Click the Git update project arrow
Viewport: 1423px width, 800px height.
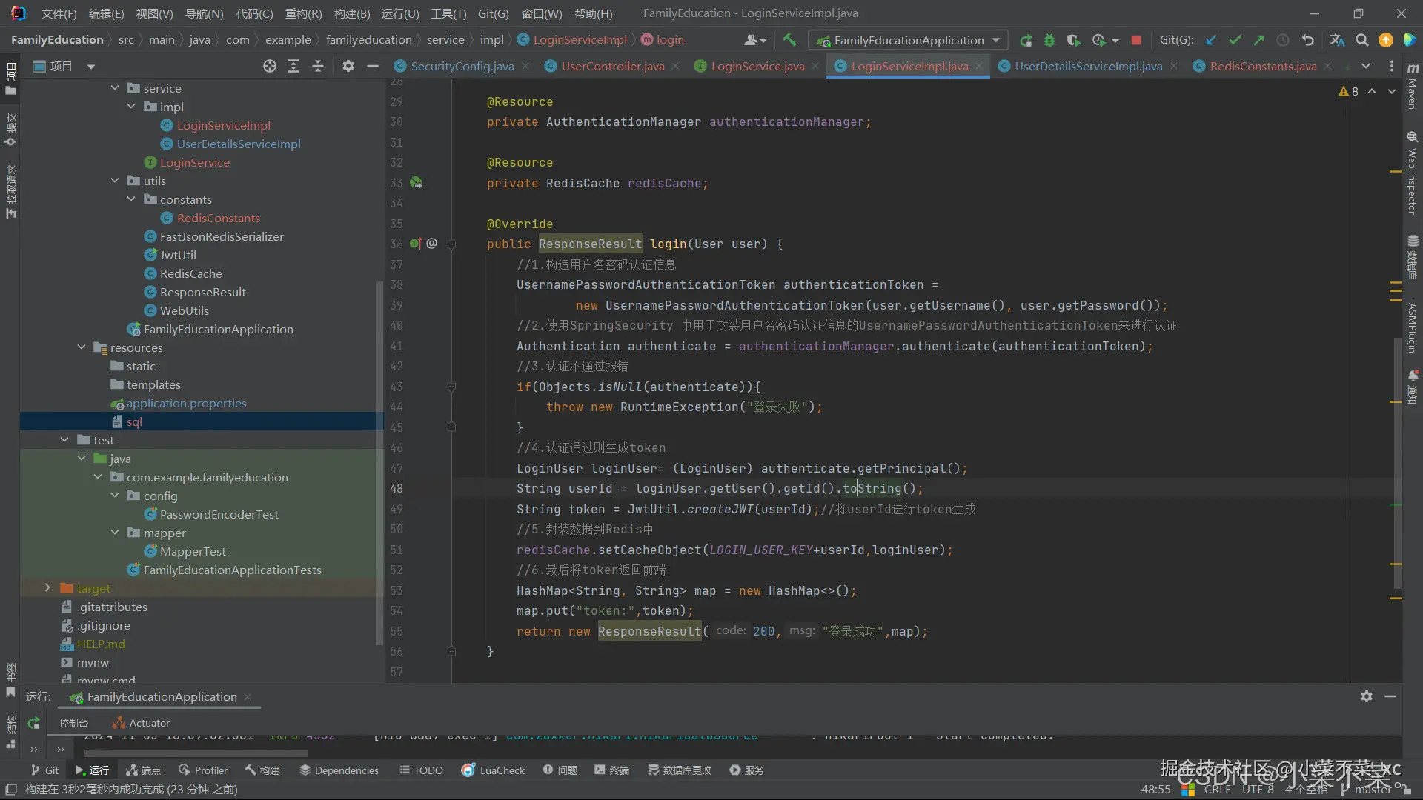click(x=1211, y=40)
